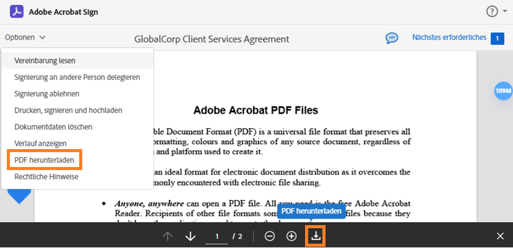Go to previous page with up arrow

point(168,236)
